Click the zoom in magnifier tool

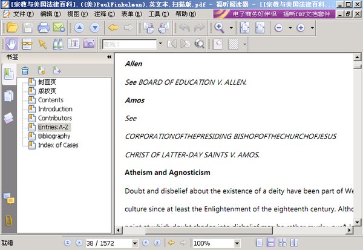point(219,28)
